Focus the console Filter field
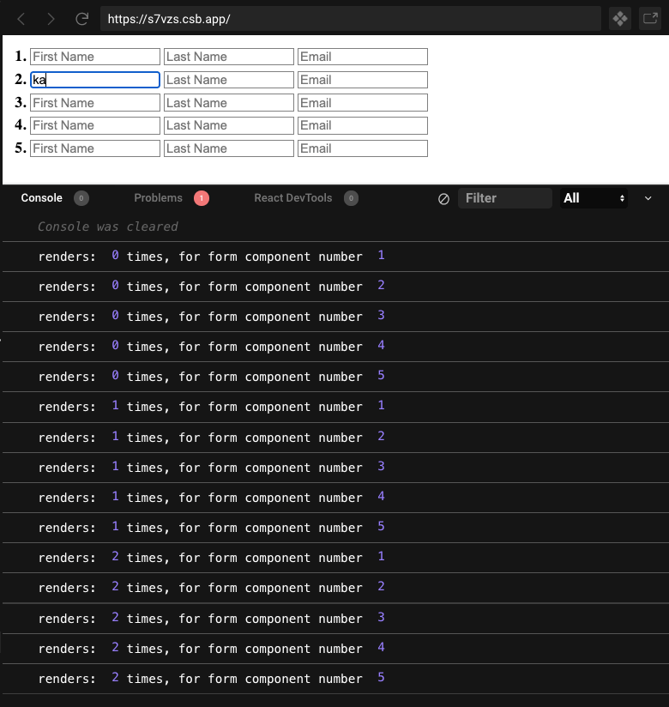The image size is (669, 707). 505,198
